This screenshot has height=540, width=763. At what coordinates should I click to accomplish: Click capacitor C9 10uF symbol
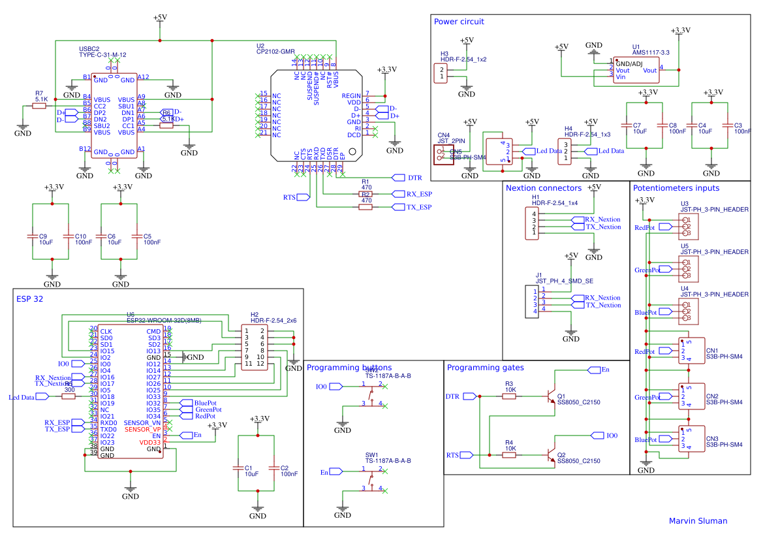tap(33, 236)
